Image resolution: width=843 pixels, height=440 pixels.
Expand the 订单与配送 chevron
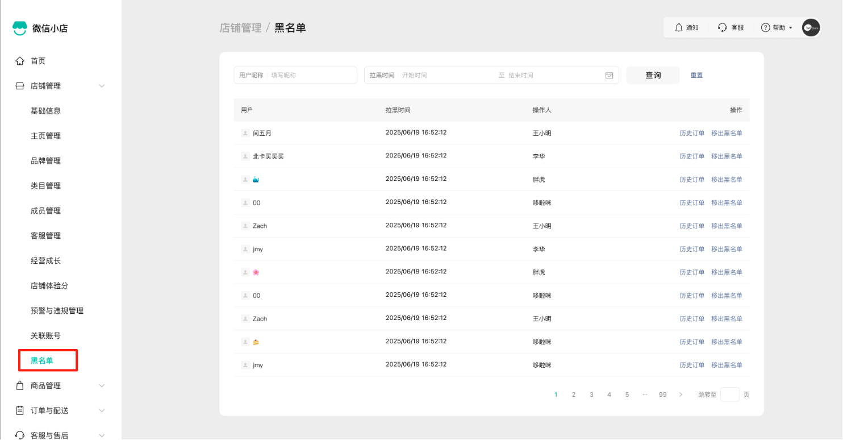click(x=102, y=410)
